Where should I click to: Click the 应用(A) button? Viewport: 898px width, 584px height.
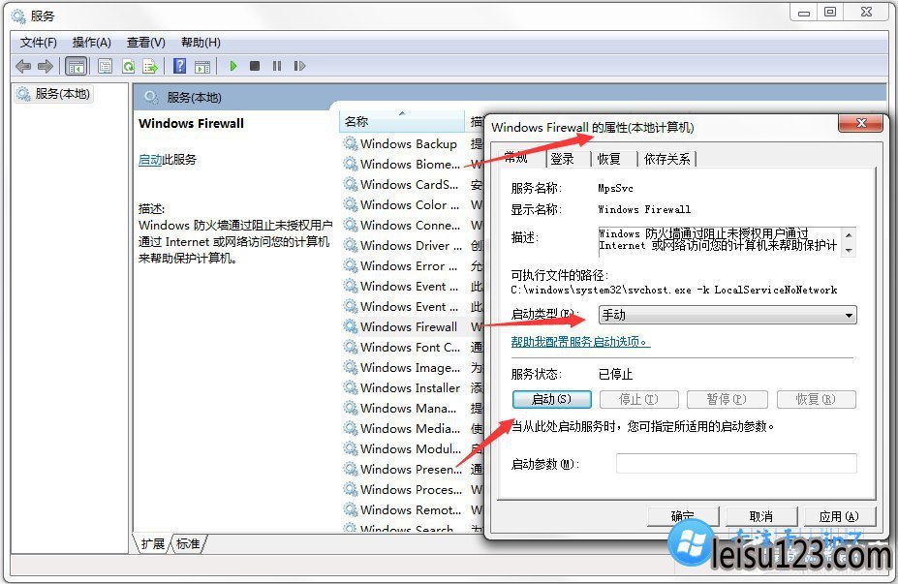[839, 516]
